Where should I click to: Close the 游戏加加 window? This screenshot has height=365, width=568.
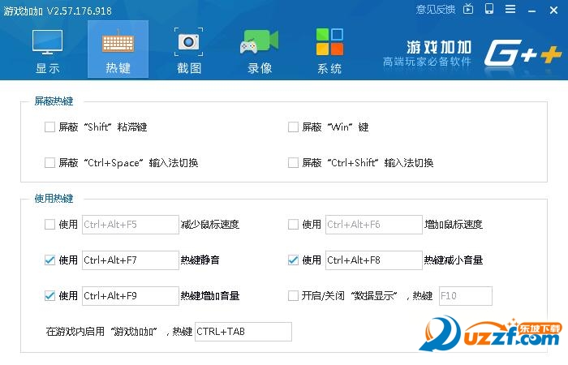click(553, 10)
